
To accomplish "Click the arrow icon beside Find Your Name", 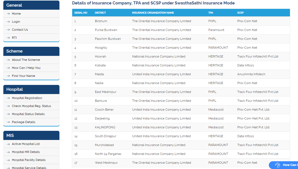I will [x=8, y=76].
